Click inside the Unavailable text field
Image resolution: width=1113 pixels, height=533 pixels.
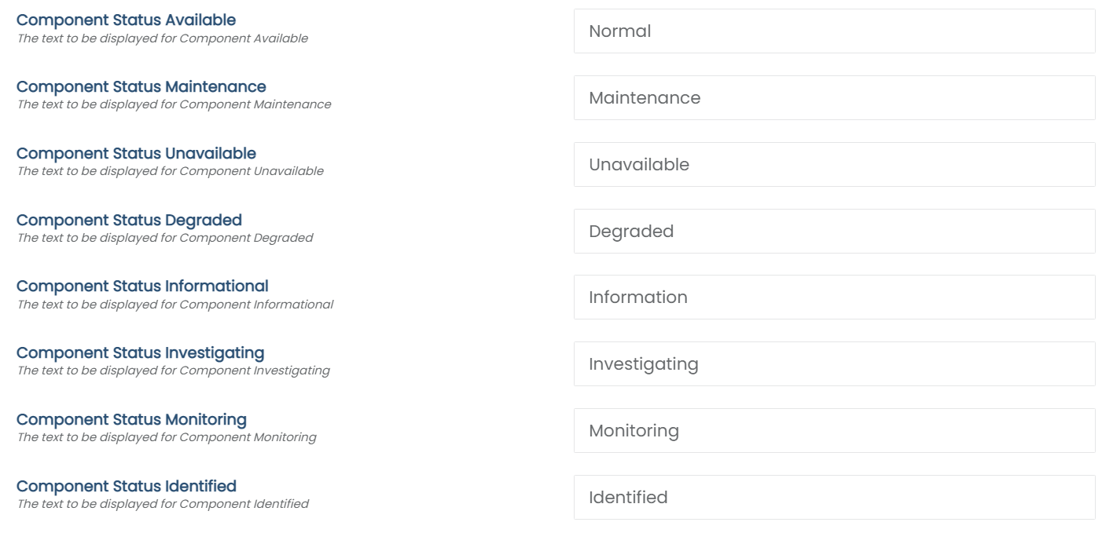833,163
